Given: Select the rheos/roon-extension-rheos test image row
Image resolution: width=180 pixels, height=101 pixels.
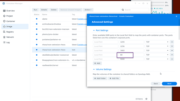Looking at the screenshot, I should tap(59, 50).
